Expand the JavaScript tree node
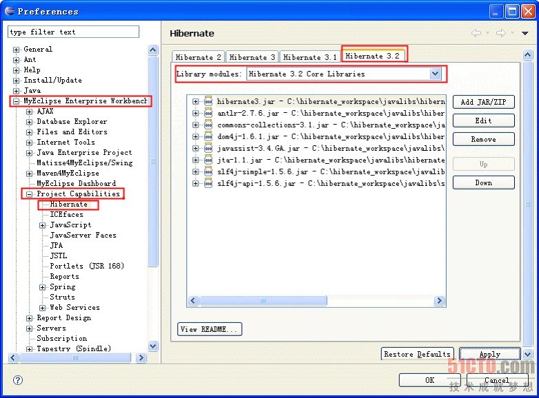The image size is (539, 398). (42, 225)
